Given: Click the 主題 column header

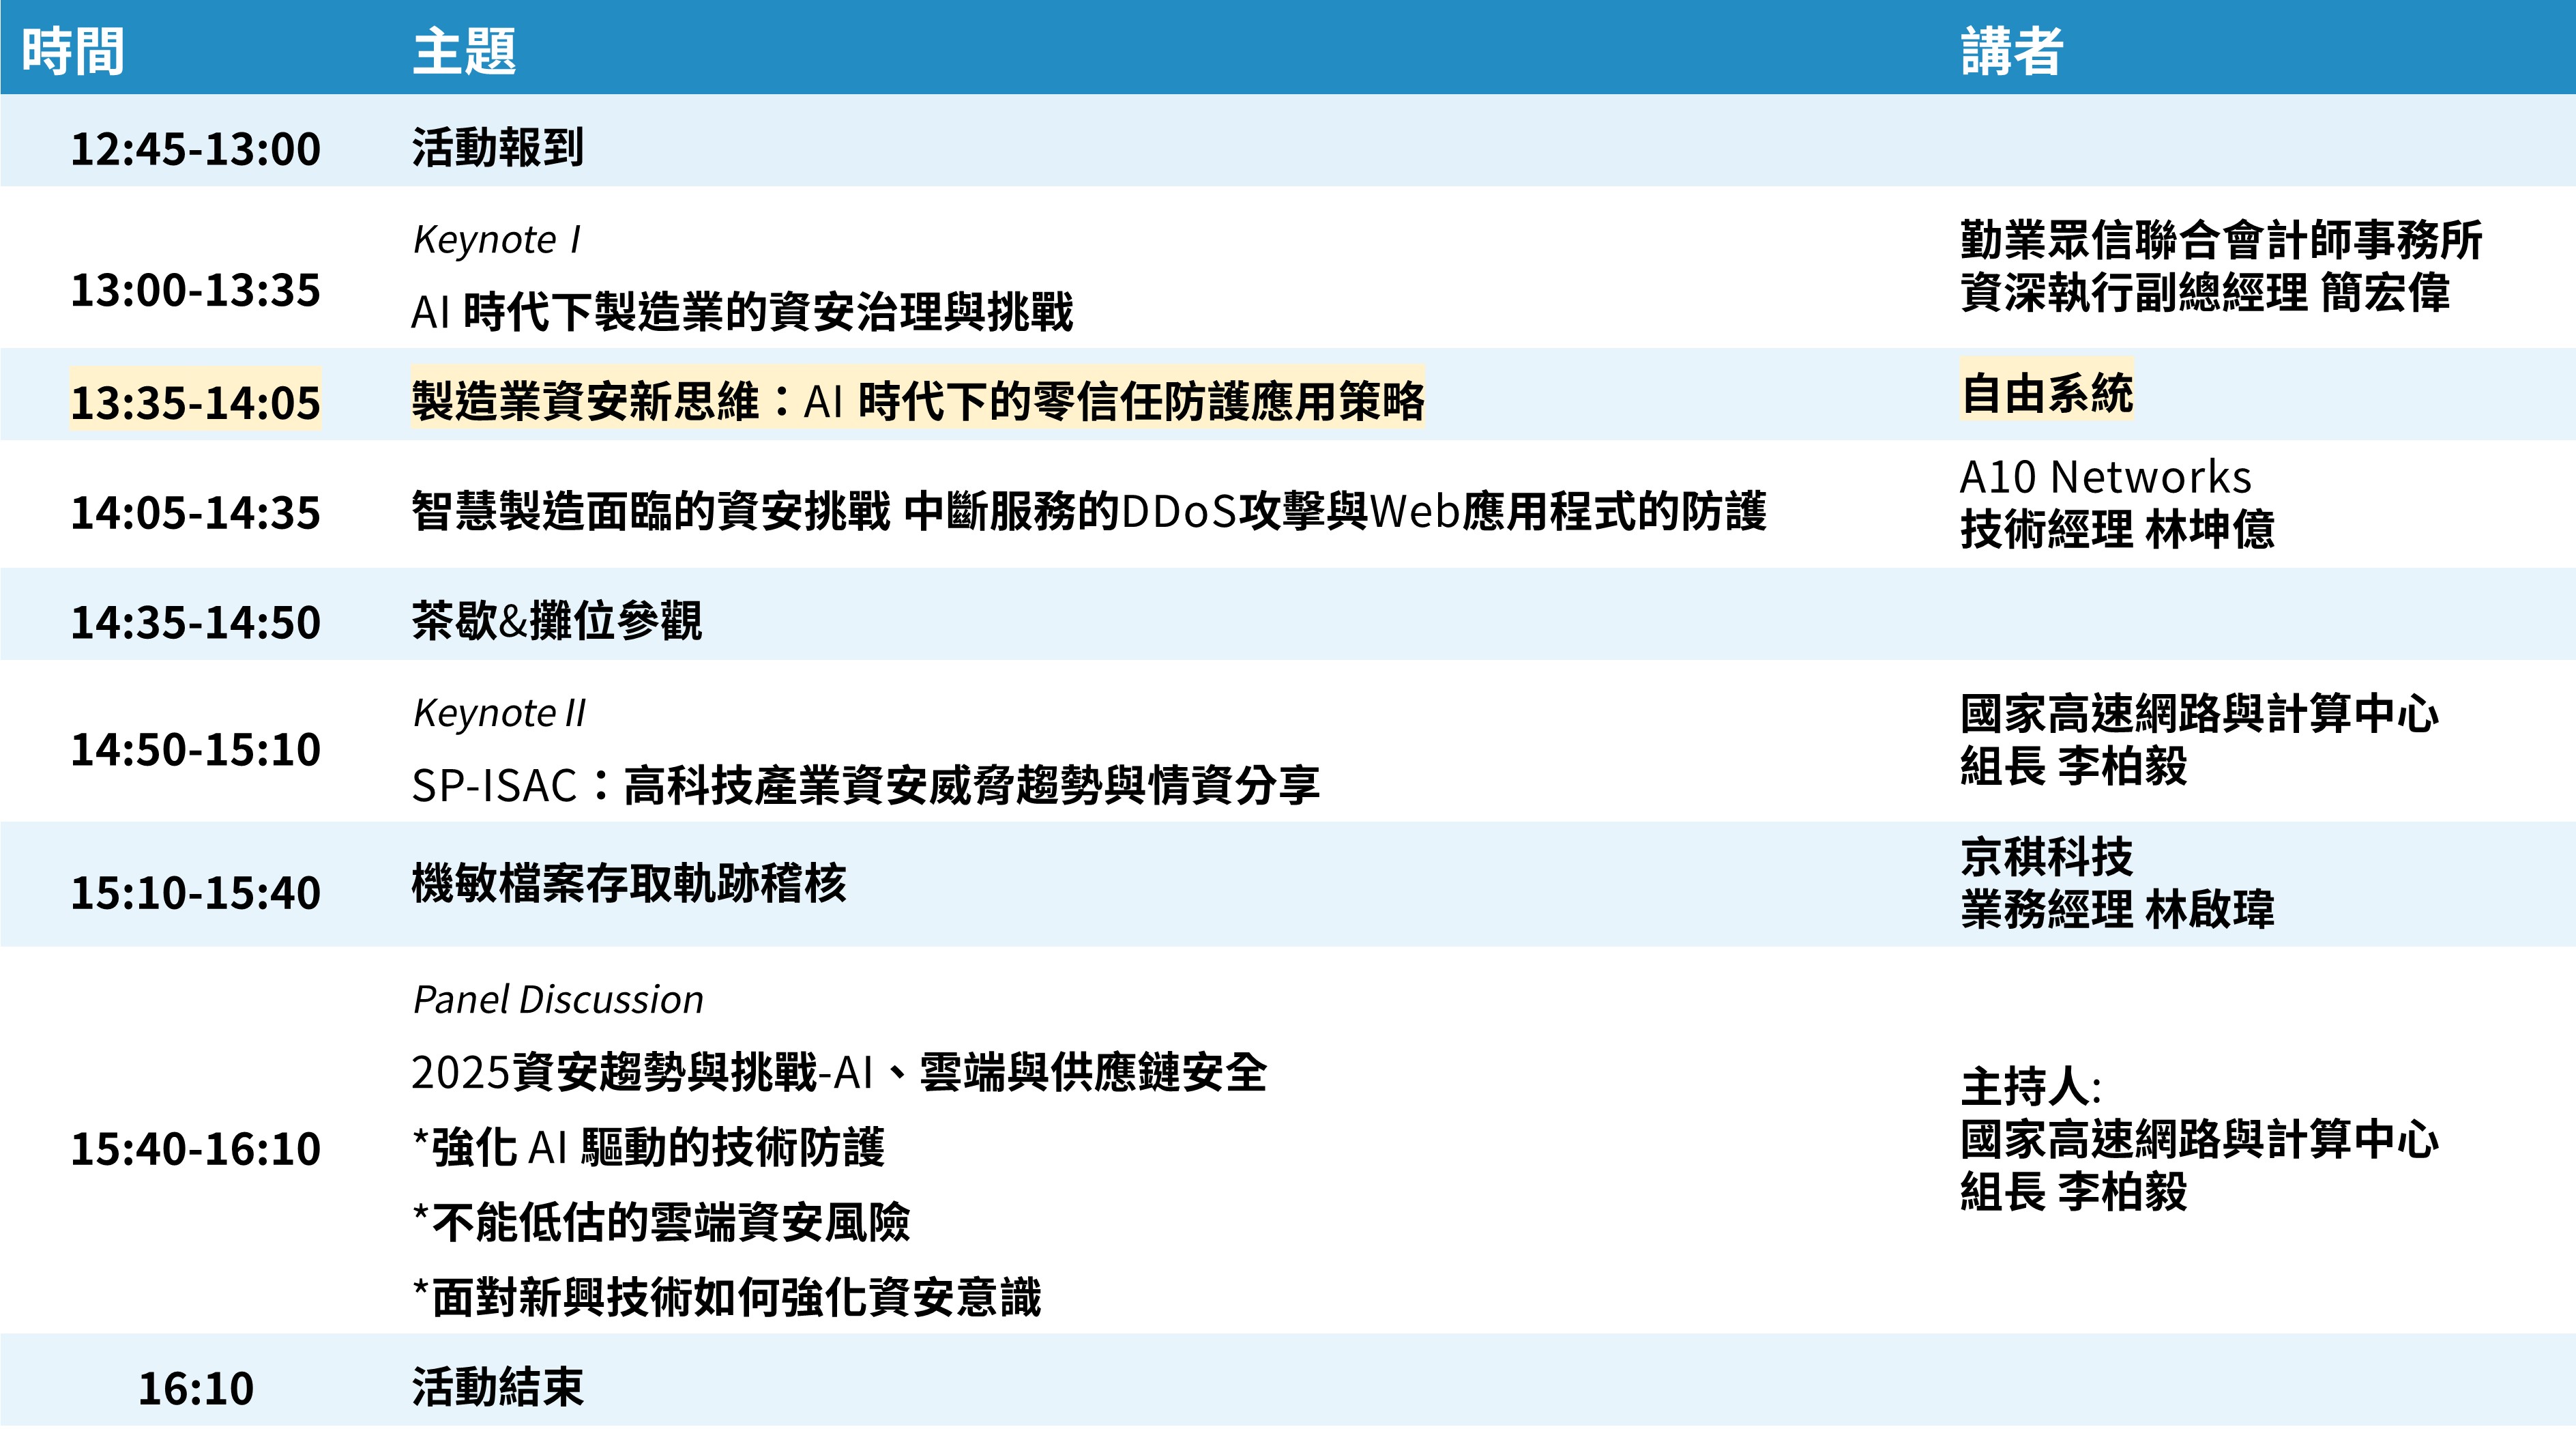Looking at the screenshot, I should click(464, 51).
